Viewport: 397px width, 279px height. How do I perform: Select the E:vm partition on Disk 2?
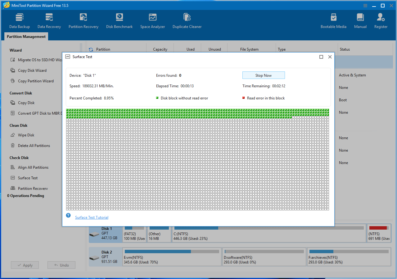[x=172, y=257]
